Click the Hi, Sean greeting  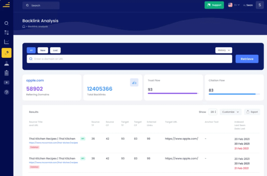tap(248, 5)
